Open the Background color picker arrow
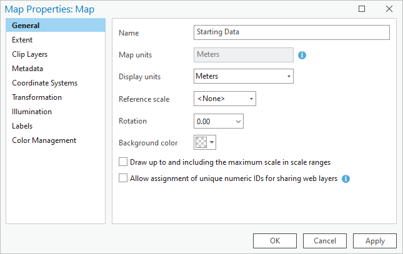Viewport: 403px width, 254px height. (x=212, y=142)
